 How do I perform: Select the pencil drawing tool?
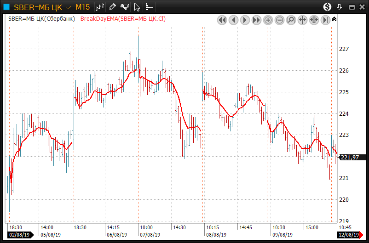[113, 7]
